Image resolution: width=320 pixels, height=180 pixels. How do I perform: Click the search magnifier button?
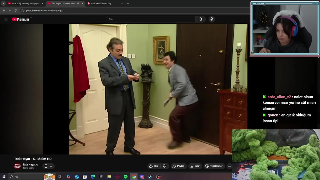coord(200,19)
